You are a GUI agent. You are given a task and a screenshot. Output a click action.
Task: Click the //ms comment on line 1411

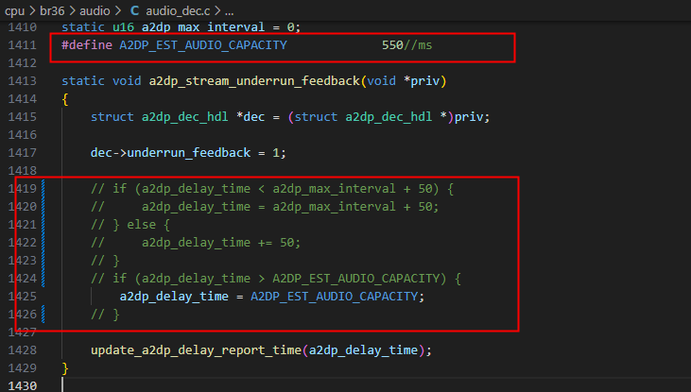(x=418, y=45)
